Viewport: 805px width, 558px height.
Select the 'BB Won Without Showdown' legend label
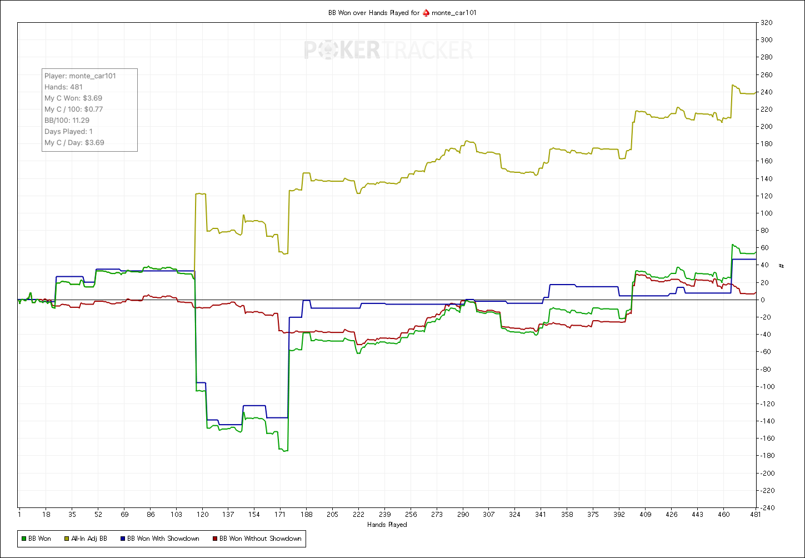[x=261, y=539]
